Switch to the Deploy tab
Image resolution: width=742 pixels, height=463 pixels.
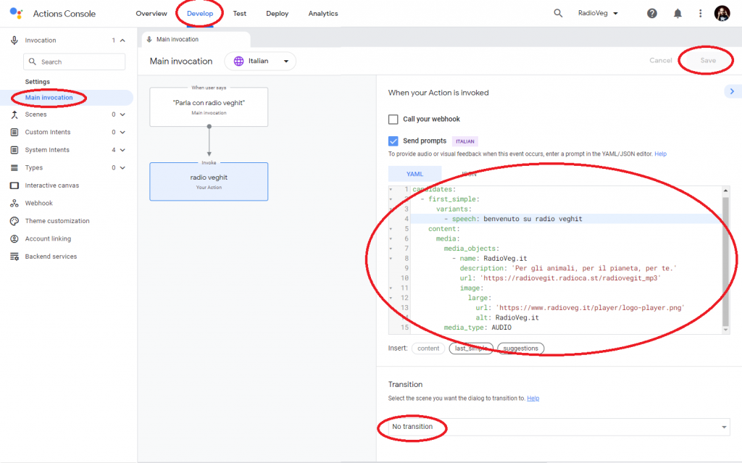click(277, 14)
